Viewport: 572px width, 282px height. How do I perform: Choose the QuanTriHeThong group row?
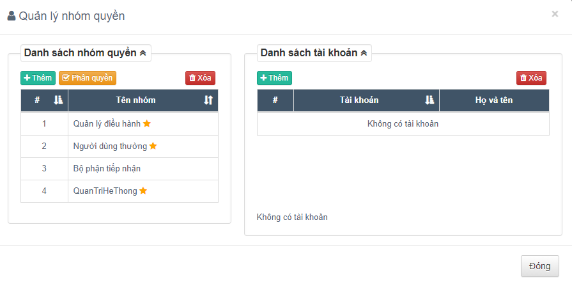click(105, 191)
